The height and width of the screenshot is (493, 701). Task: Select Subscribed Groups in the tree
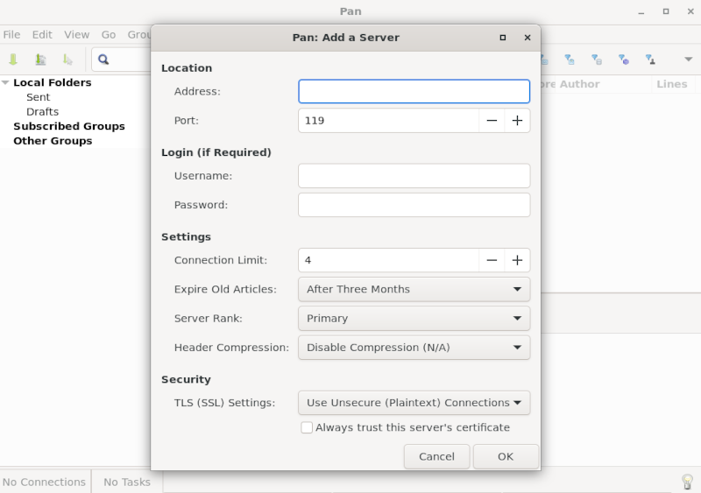tap(69, 126)
